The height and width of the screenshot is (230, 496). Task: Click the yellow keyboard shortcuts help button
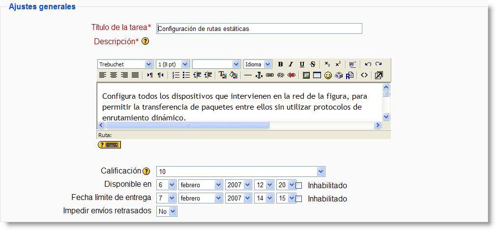click(x=110, y=144)
